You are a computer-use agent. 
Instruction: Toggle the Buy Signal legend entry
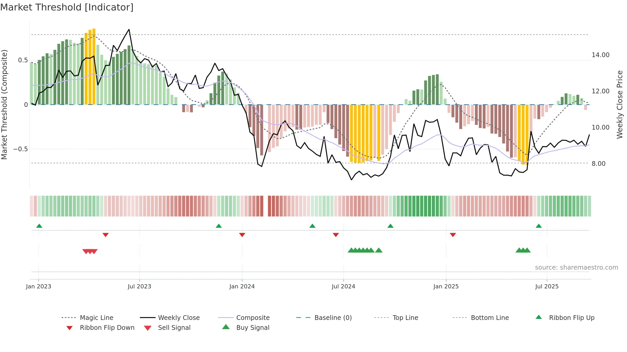coord(246,327)
